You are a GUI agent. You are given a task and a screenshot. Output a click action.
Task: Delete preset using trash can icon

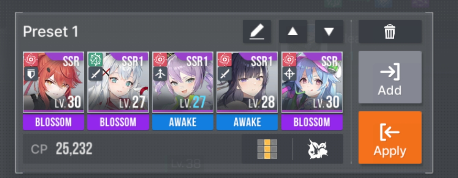coord(390,31)
